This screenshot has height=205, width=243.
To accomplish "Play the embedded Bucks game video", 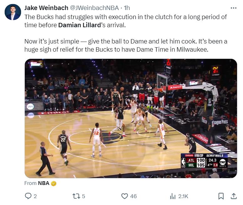I will [x=131, y=118].
